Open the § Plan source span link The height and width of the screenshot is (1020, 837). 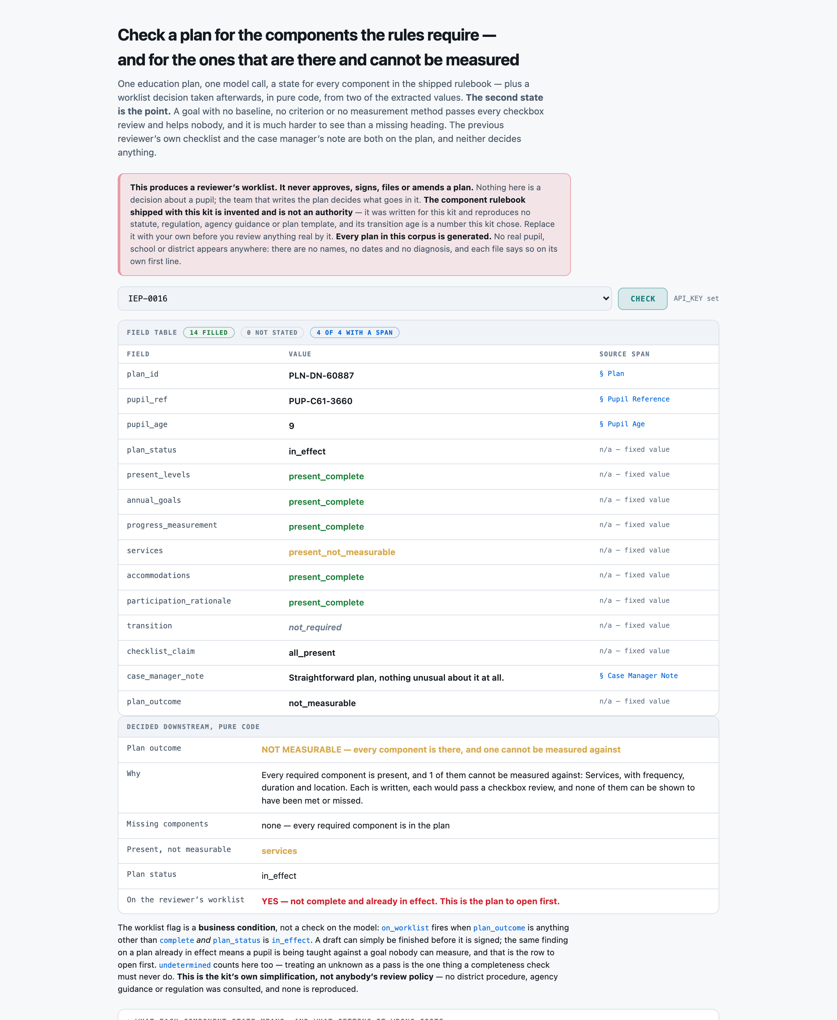(x=611, y=374)
